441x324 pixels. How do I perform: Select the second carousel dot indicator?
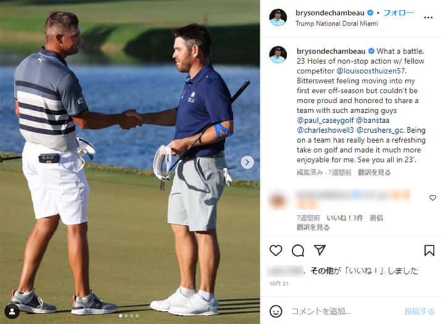[126, 316]
